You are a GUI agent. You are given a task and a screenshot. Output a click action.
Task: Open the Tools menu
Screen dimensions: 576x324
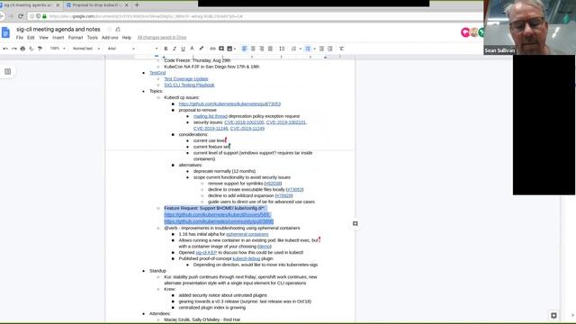coord(93,38)
